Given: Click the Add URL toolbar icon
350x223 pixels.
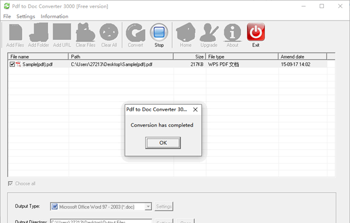Looking at the screenshot, I should coord(62,32).
